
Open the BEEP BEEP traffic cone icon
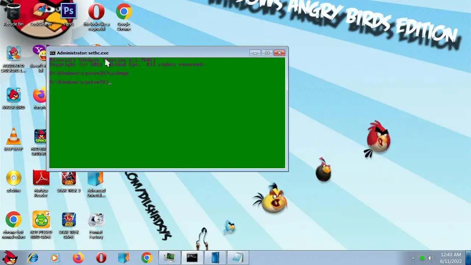pyautogui.click(x=13, y=140)
